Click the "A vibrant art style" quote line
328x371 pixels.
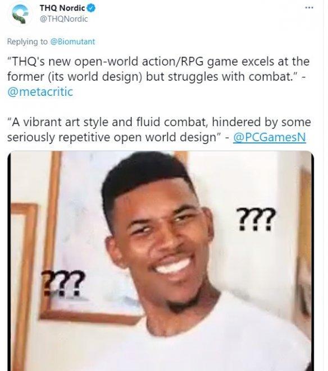159,122
